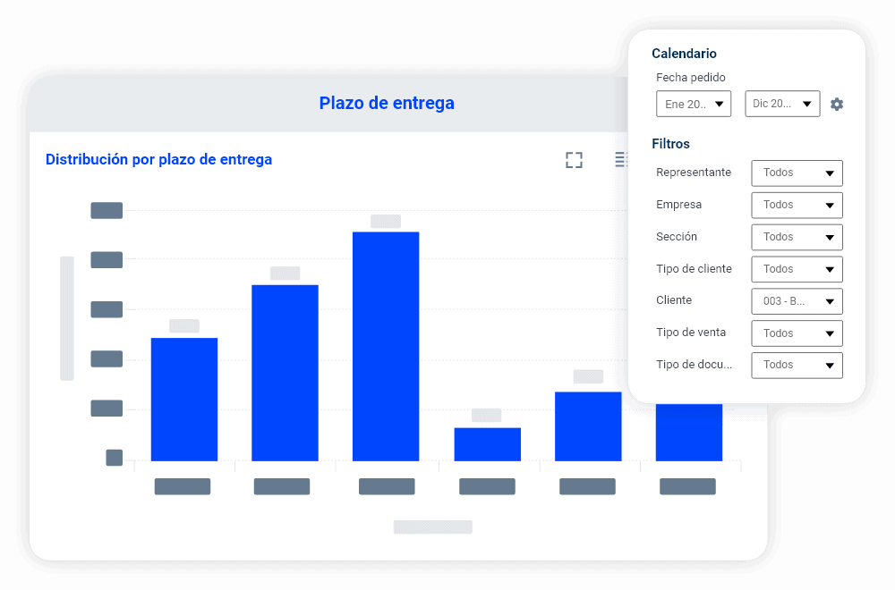Image resolution: width=895 pixels, height=590 pixels.
Task: Expand the Sección filter dropdown
Action: [x=797, y=237]
